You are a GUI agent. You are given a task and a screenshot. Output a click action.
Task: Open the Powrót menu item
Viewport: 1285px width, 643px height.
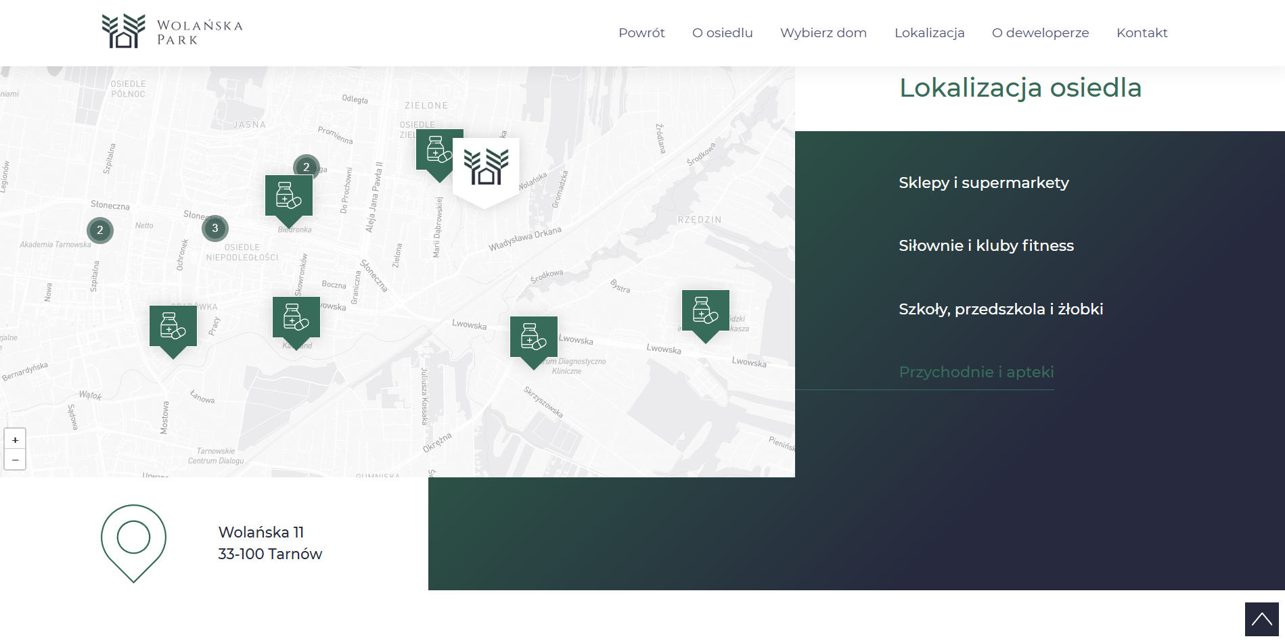641,32
